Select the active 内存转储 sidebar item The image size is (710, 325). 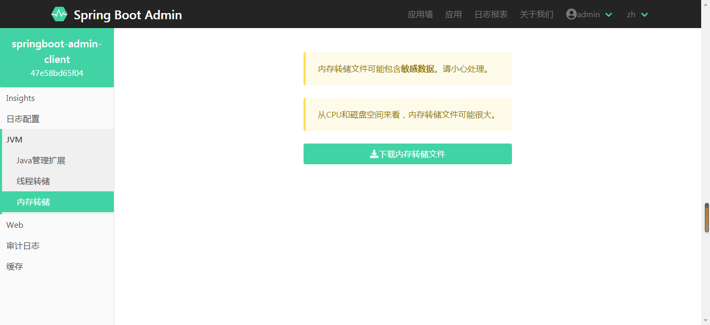[57, 202]
